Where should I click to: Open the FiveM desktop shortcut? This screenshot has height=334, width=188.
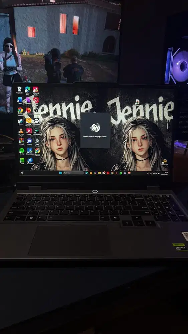29,131
